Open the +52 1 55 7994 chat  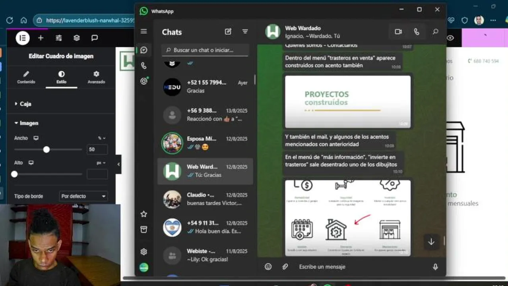(x=205, y=87)
